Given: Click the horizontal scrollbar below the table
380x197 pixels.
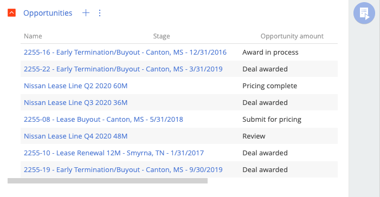Looking at the screenshot, I should click(x=107, y=181).
